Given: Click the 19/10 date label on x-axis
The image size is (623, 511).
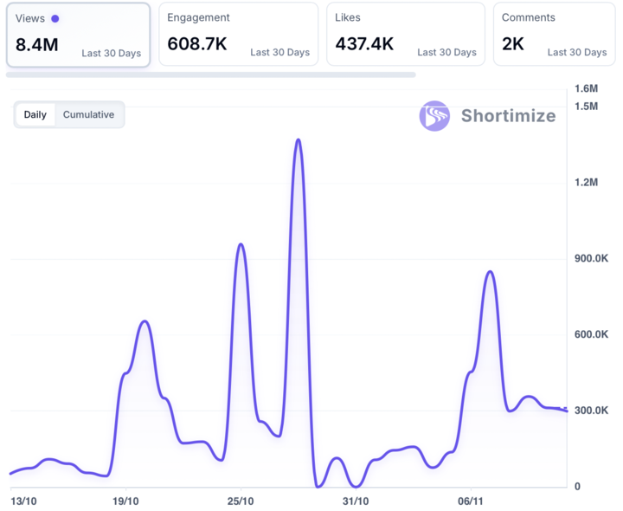Looking at the screenshot, I should coord(125,501).
